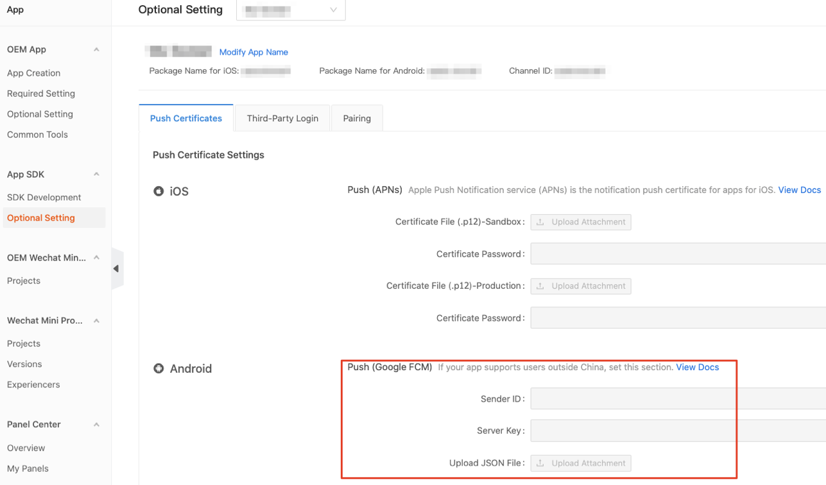The width and height of the screenshot is (826, 485).
Task: Open the Pairing tab
Action: pos(357,118)
